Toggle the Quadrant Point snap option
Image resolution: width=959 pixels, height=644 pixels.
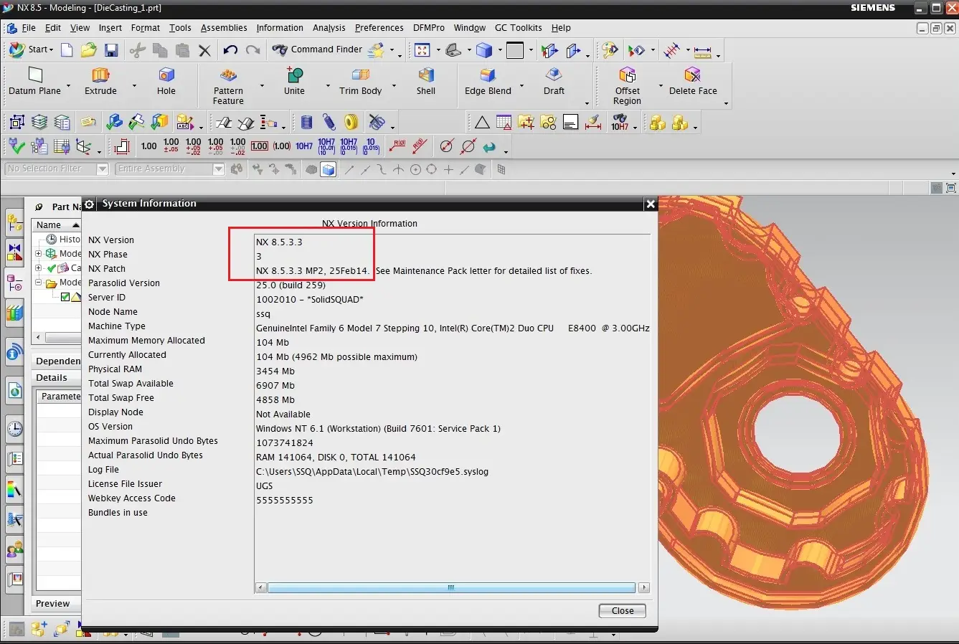click(x=432, y=170)
